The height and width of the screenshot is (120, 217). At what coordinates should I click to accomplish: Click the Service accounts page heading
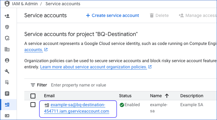click(x=45, y=15)
